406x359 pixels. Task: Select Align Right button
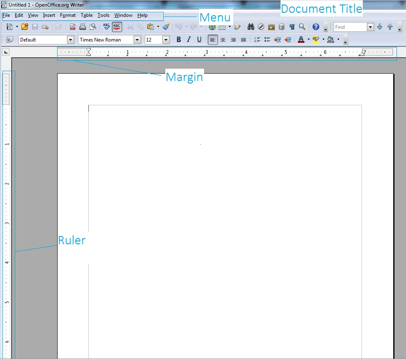click(x=233, y=40)
